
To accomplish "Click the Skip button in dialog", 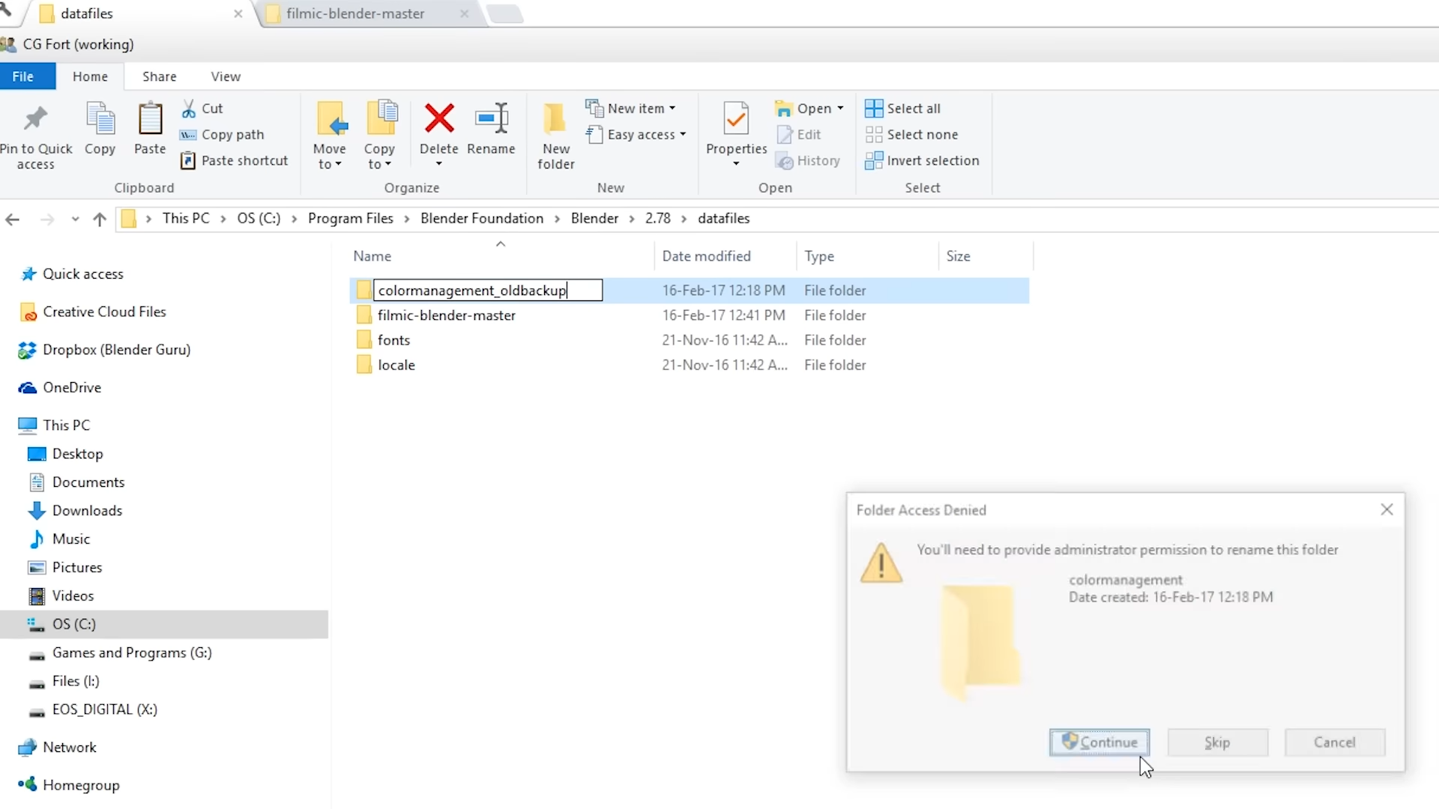I will [1217, 742].
